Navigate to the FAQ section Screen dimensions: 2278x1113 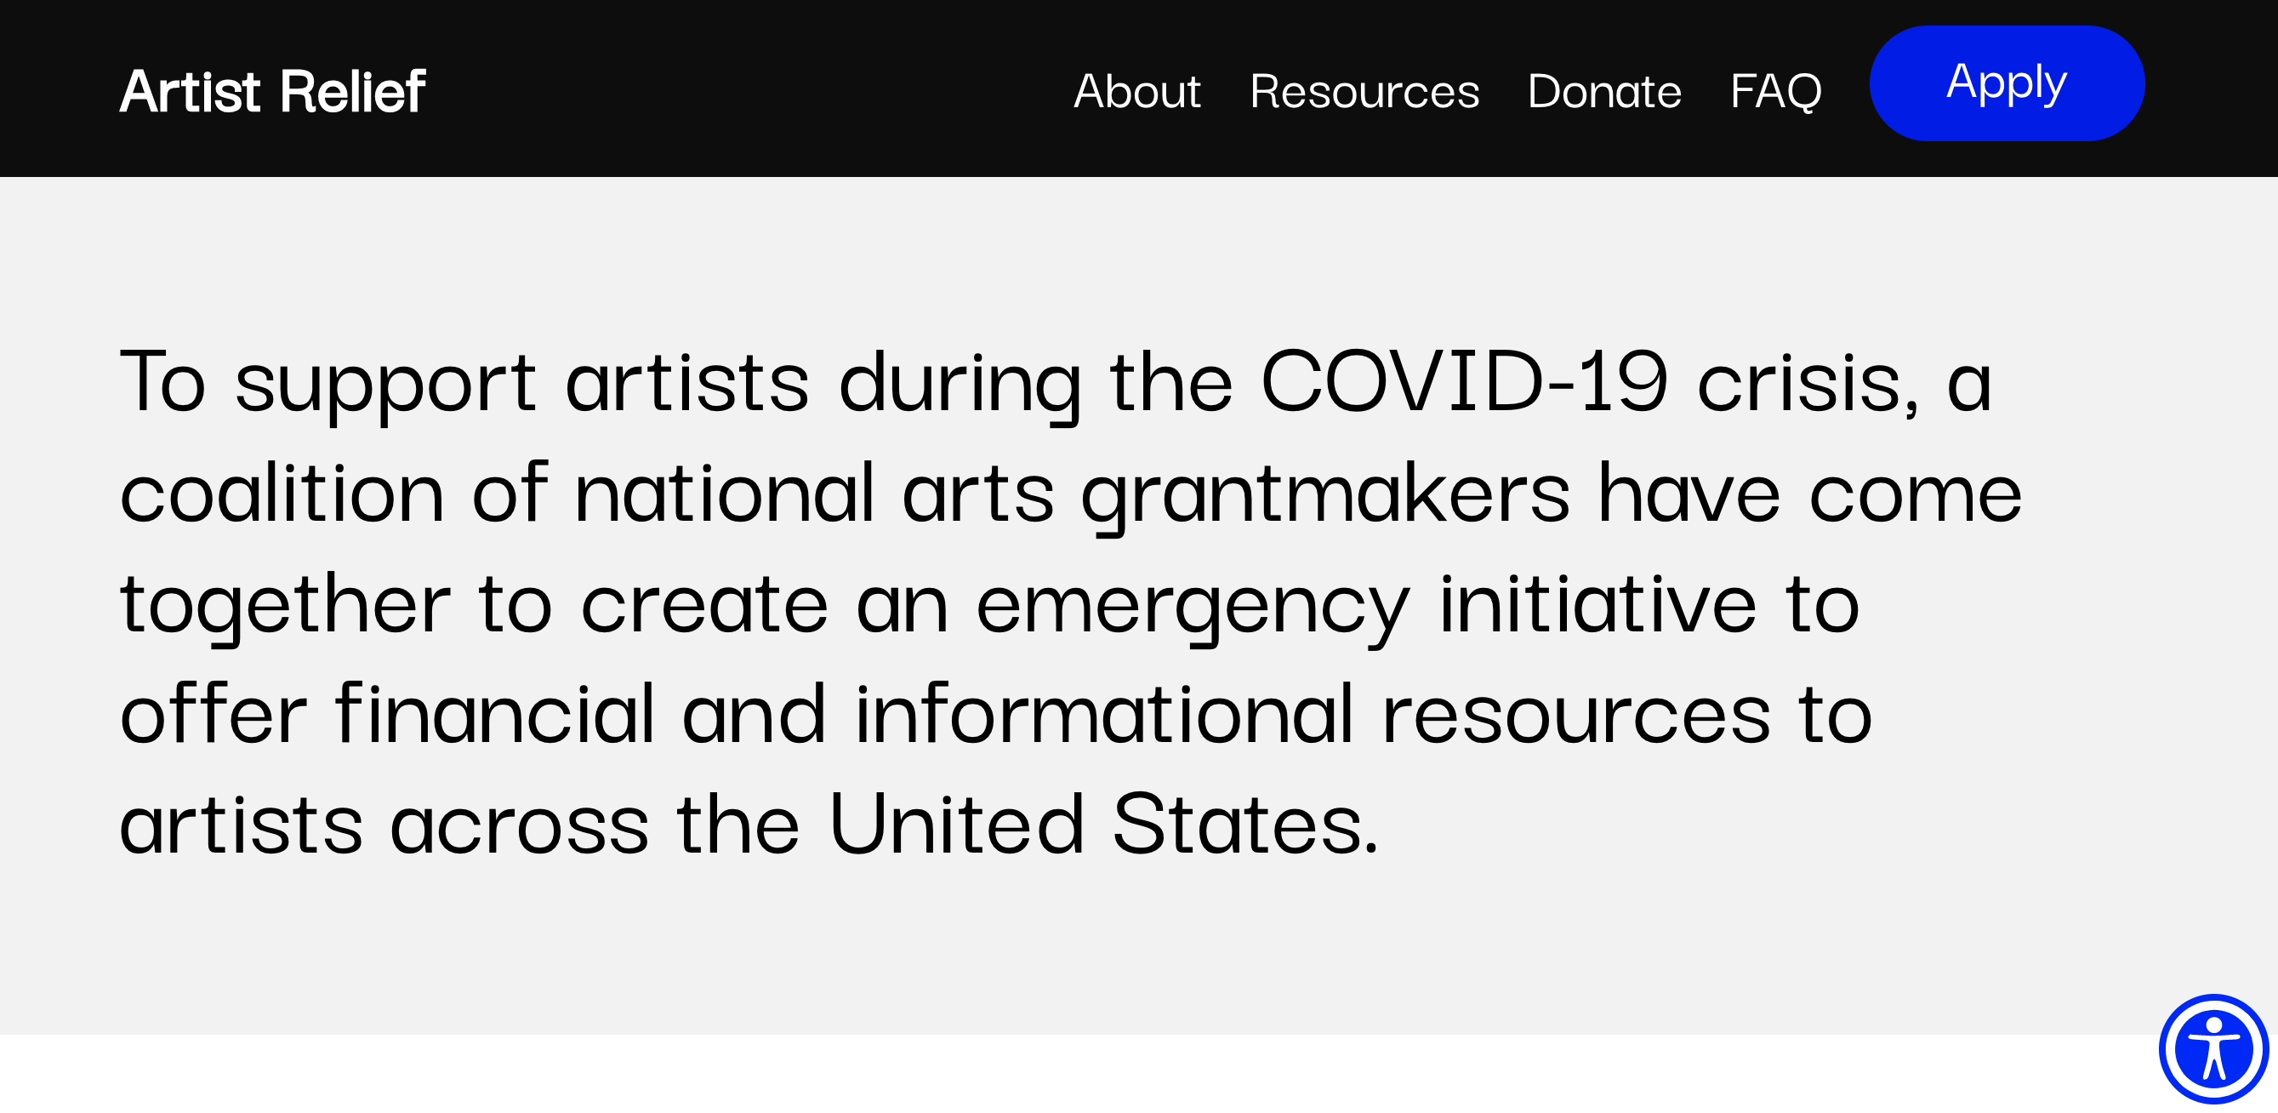click(x=1776, y=91)
